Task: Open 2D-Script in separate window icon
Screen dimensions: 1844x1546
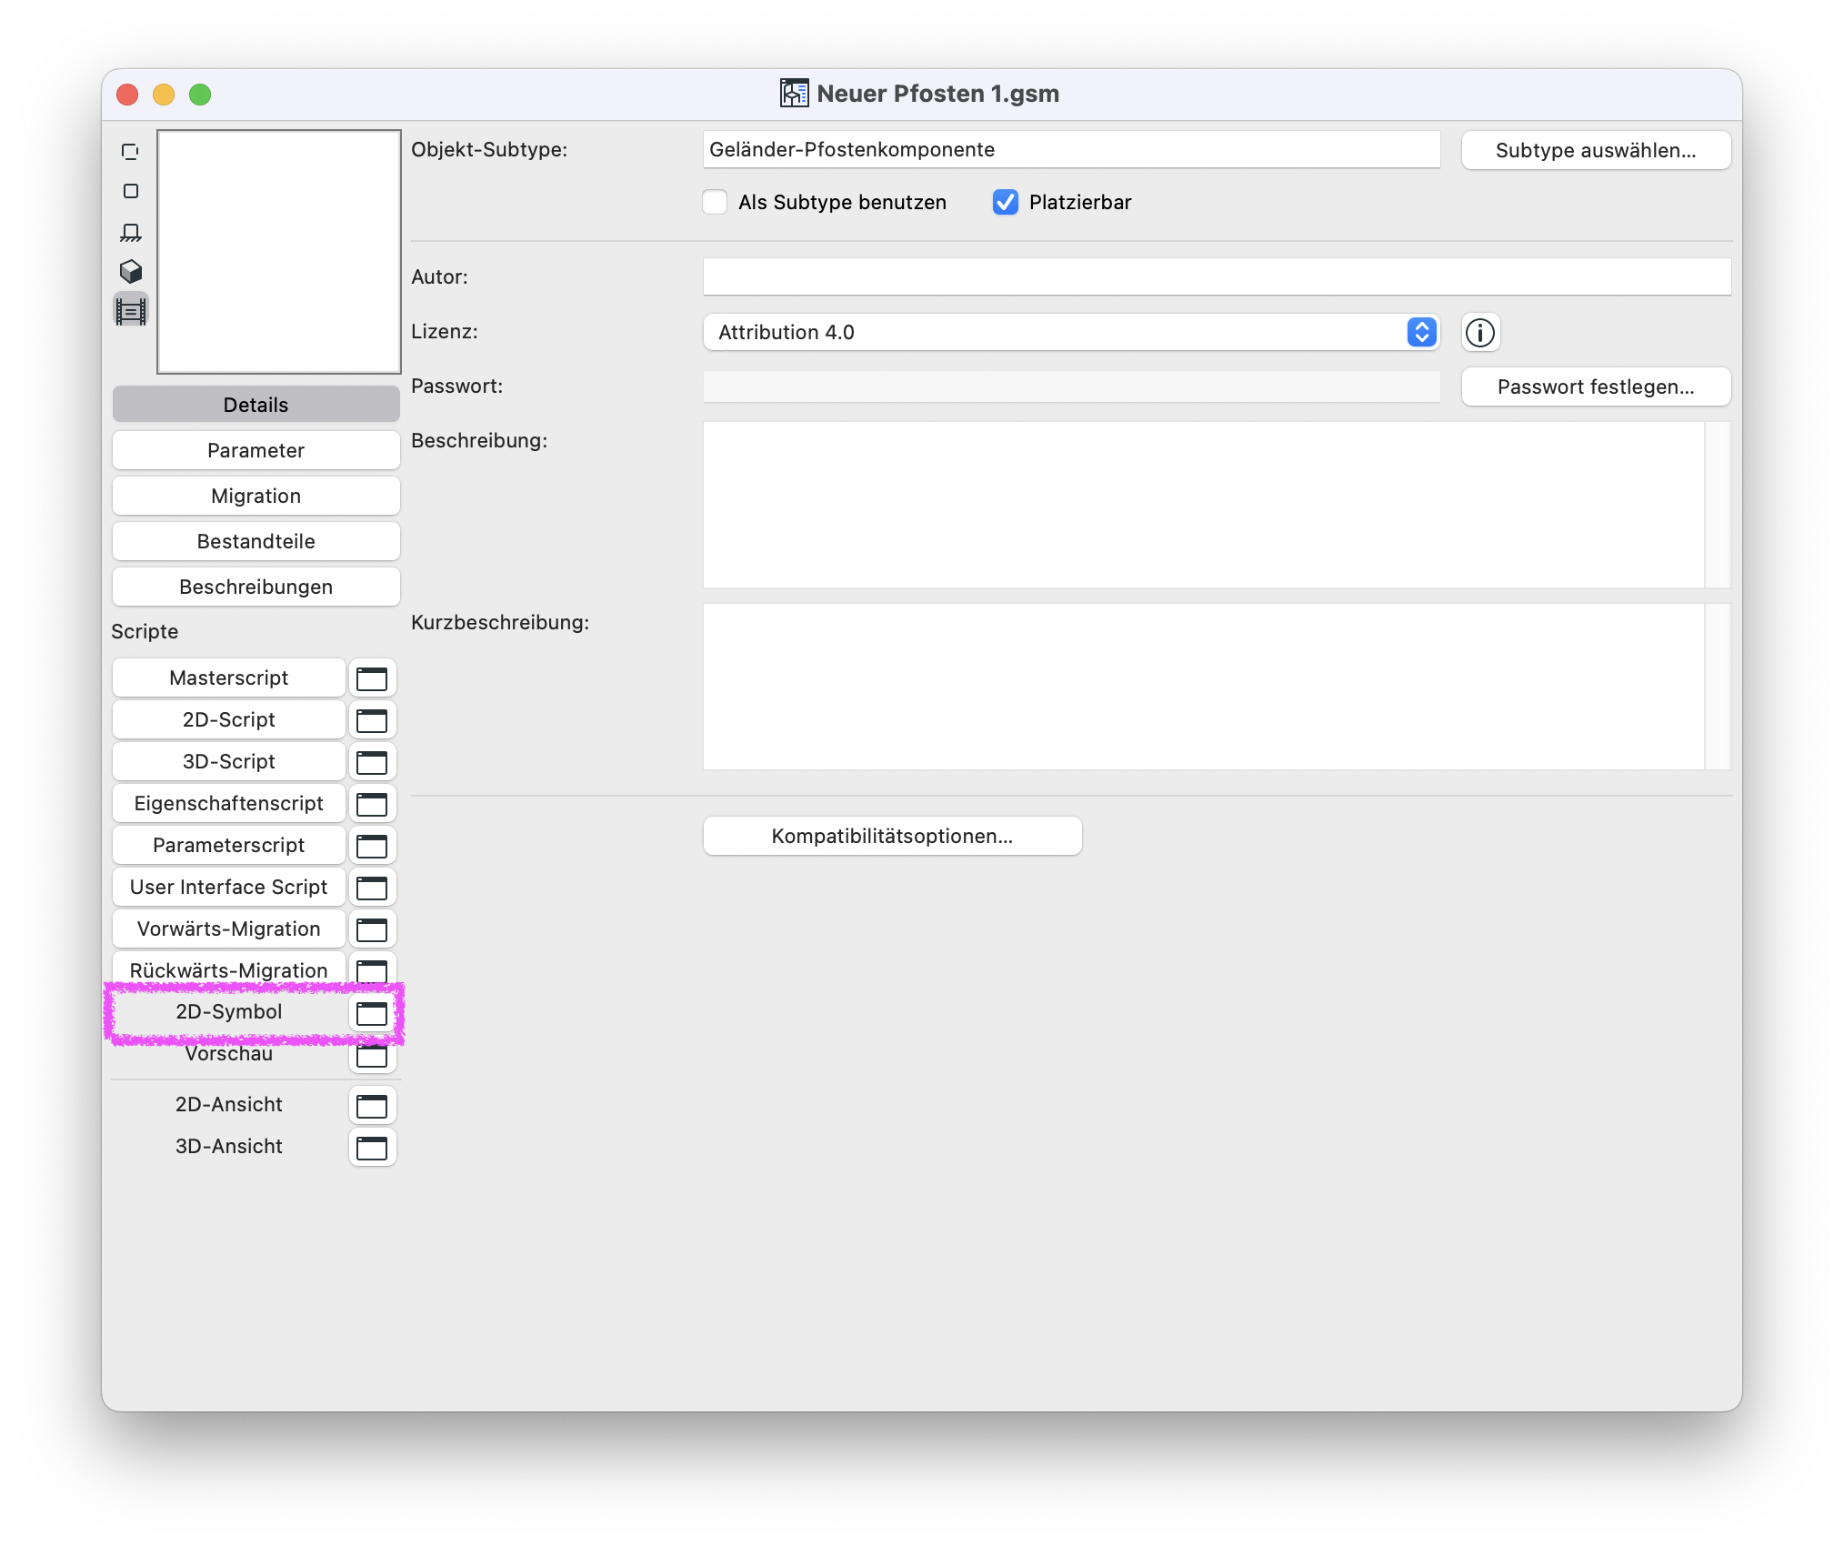Action: 372,720
